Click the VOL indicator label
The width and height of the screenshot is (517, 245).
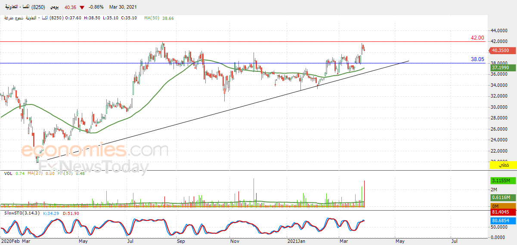click(x=8, y=173)
